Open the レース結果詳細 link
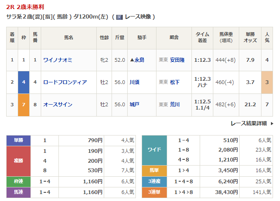This screenshot has width=280, height=201. [x=248, y=123]
